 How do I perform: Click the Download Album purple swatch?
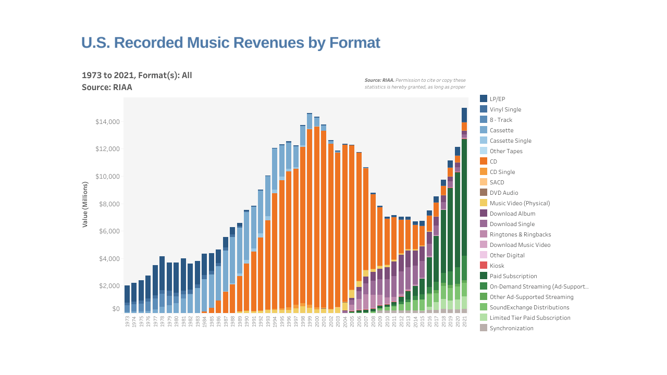pyautogui.click(x=484, y=214)
